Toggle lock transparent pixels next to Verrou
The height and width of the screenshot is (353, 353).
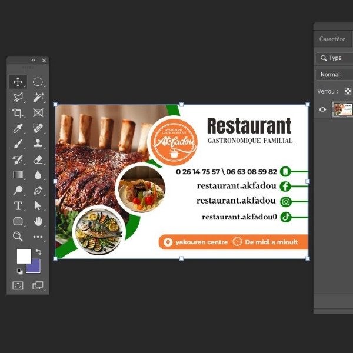pos(348,91)
